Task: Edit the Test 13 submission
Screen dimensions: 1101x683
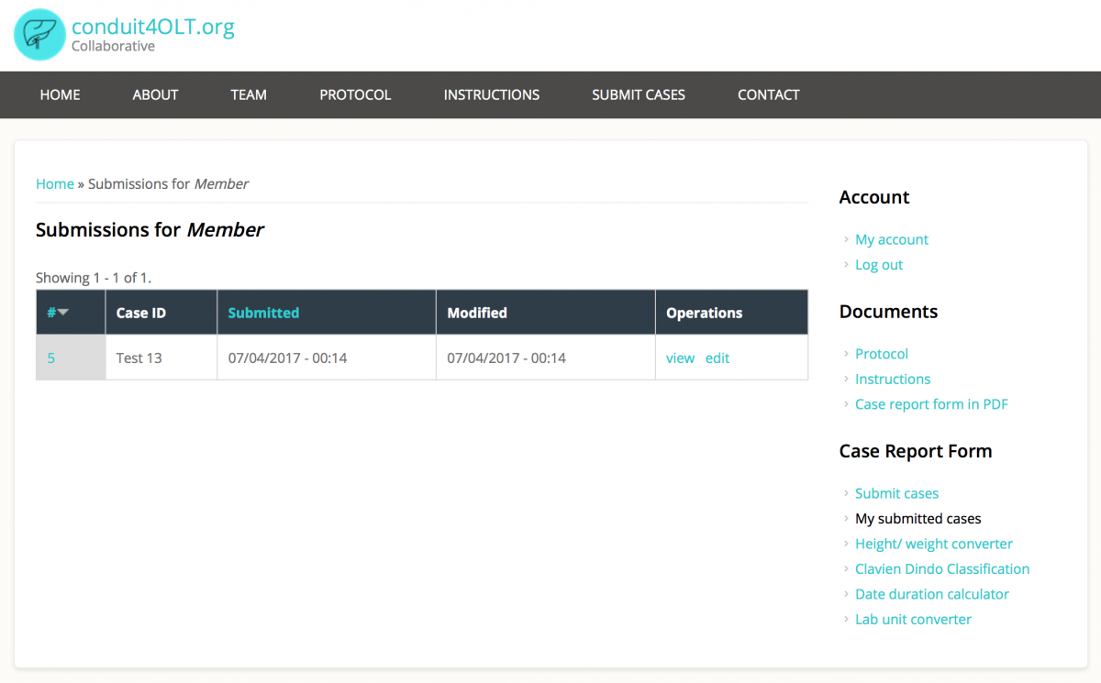Action: 717,358
